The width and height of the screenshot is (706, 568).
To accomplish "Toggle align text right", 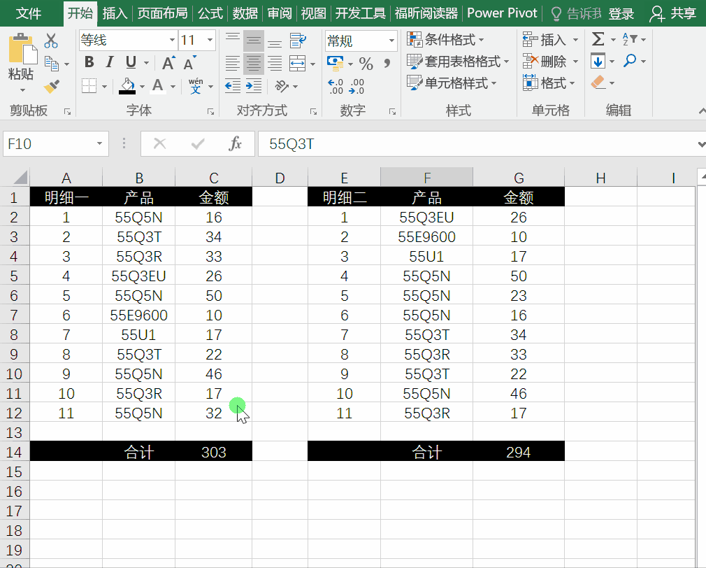I will click(x=275, y=63).
